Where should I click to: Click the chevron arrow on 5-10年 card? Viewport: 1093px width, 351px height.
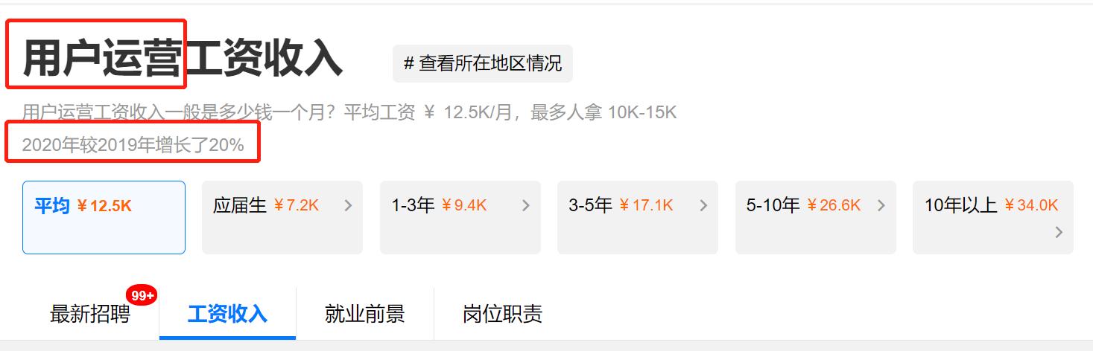(881, 206)
